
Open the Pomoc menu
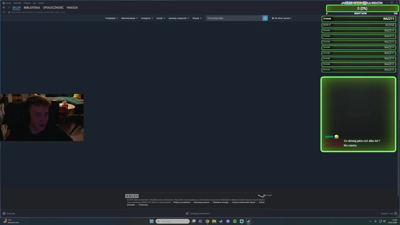(x=41, y=3)
